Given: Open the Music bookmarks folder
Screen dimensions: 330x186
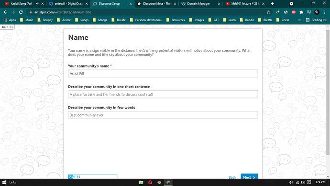Looking at the screenshot, I should tap(26, 20).
